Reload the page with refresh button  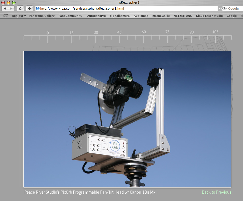pyautogui.click(x=20, y=8)
